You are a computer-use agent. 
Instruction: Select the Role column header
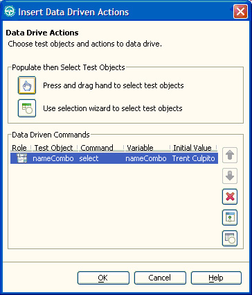coord(21,148)
